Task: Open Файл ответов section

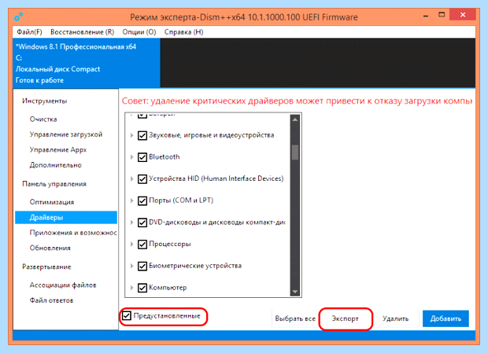Action: pos(51,300)
